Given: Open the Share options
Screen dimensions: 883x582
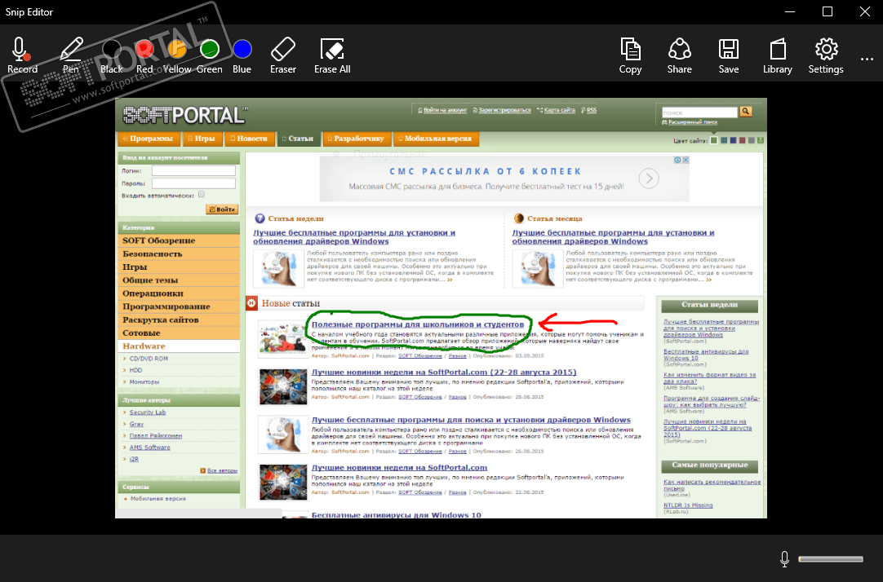Looking at the screenshot, I should coord(680,55).
